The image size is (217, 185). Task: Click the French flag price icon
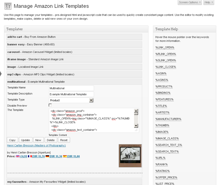(30, 156)
